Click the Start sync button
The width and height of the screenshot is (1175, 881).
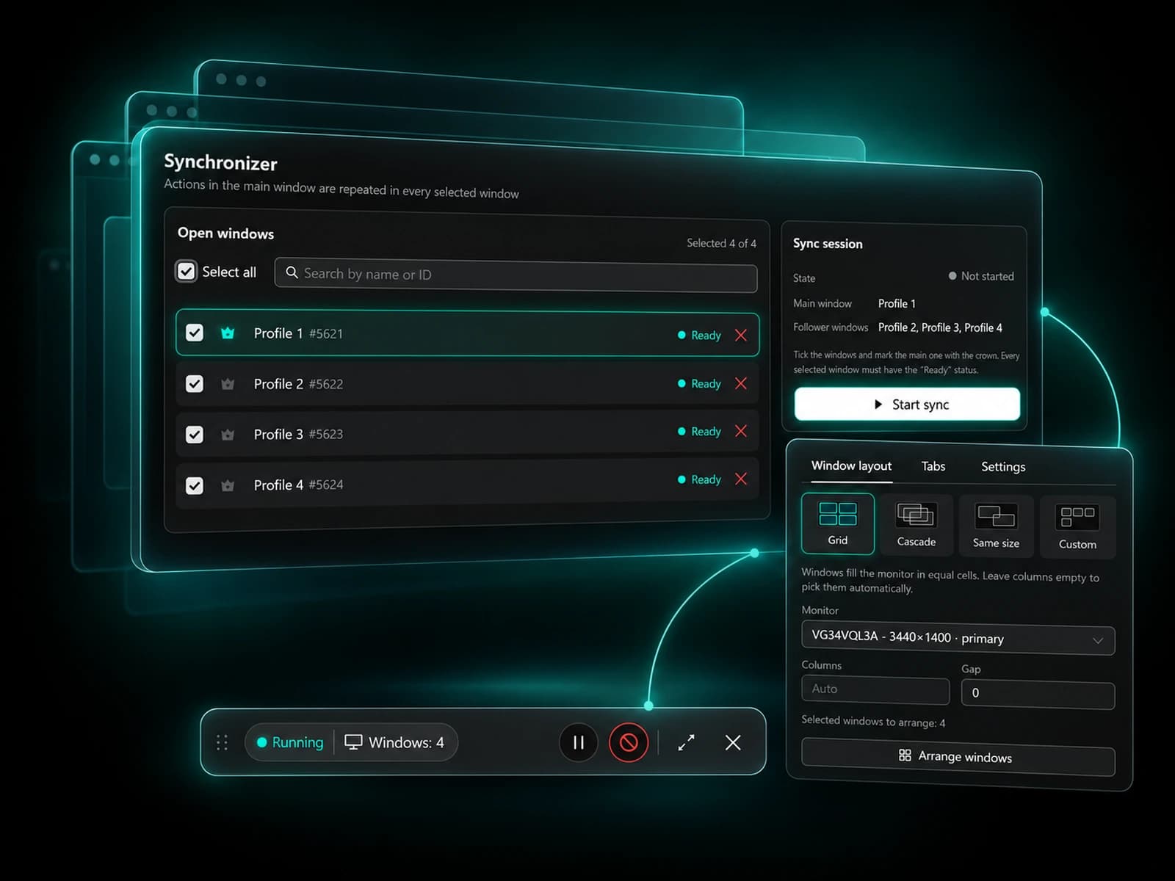pyautogui.click(x=907, y=404)
